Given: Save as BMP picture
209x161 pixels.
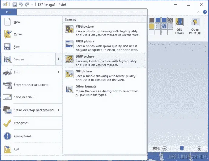Looking at the screenshot, I should tap(104, 61).
